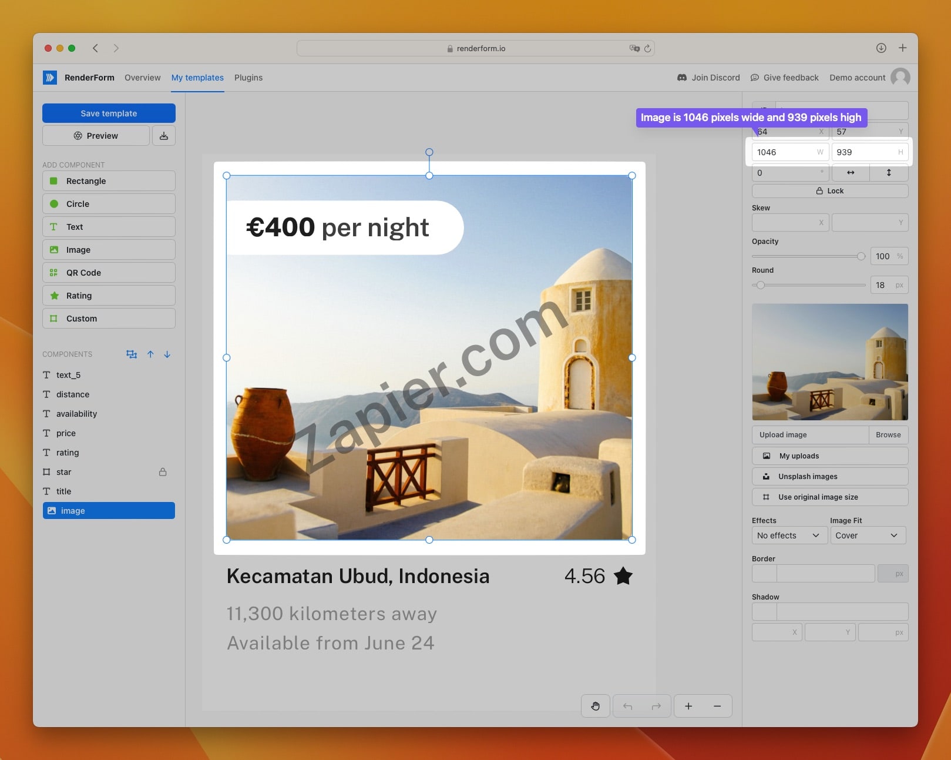Open Demo account user avatar
951x760 pixels.
(900, 77)
